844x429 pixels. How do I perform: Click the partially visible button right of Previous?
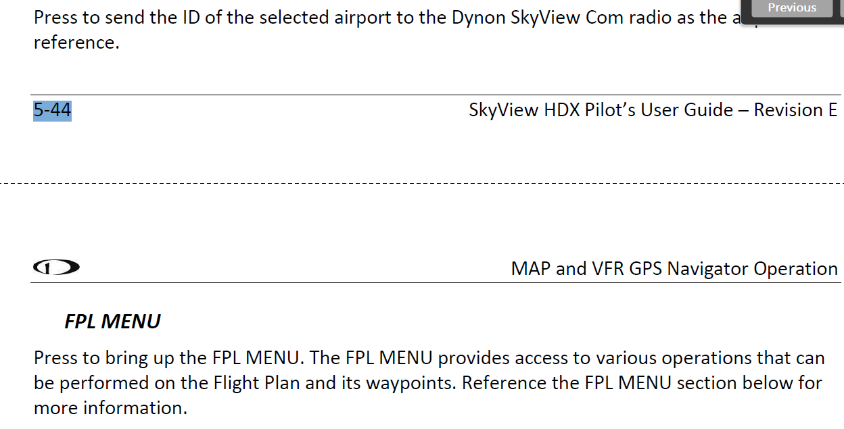(841, 8)
